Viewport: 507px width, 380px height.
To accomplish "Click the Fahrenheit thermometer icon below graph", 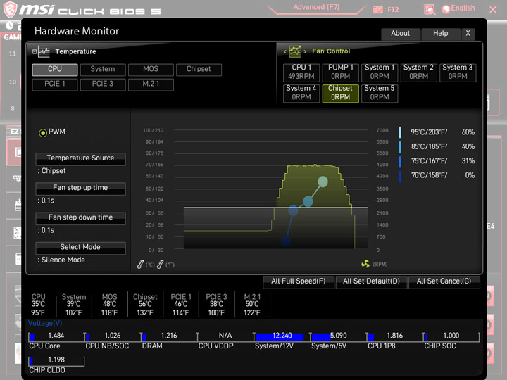I will tap(161, 265).
